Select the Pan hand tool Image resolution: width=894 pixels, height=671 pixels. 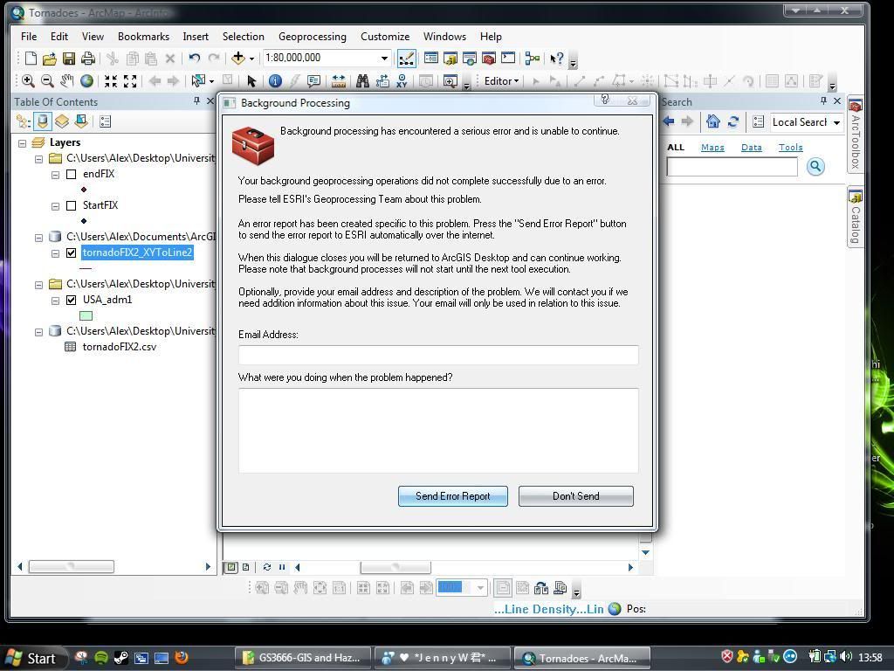66,81
